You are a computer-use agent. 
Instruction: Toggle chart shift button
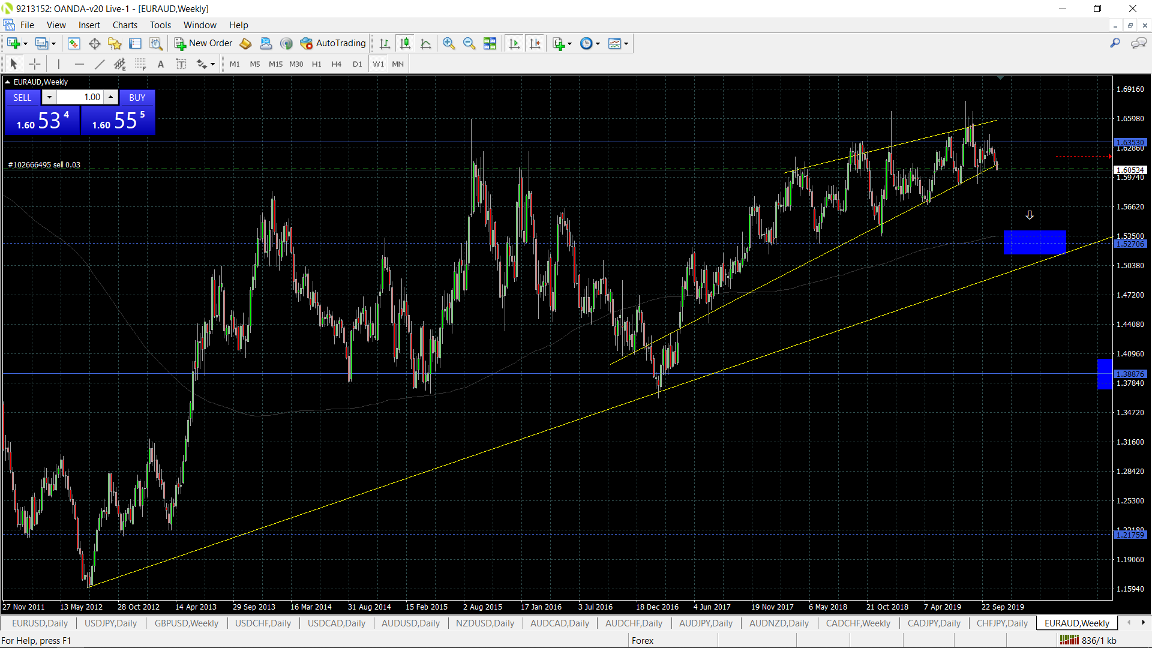[x=535, y=43]
